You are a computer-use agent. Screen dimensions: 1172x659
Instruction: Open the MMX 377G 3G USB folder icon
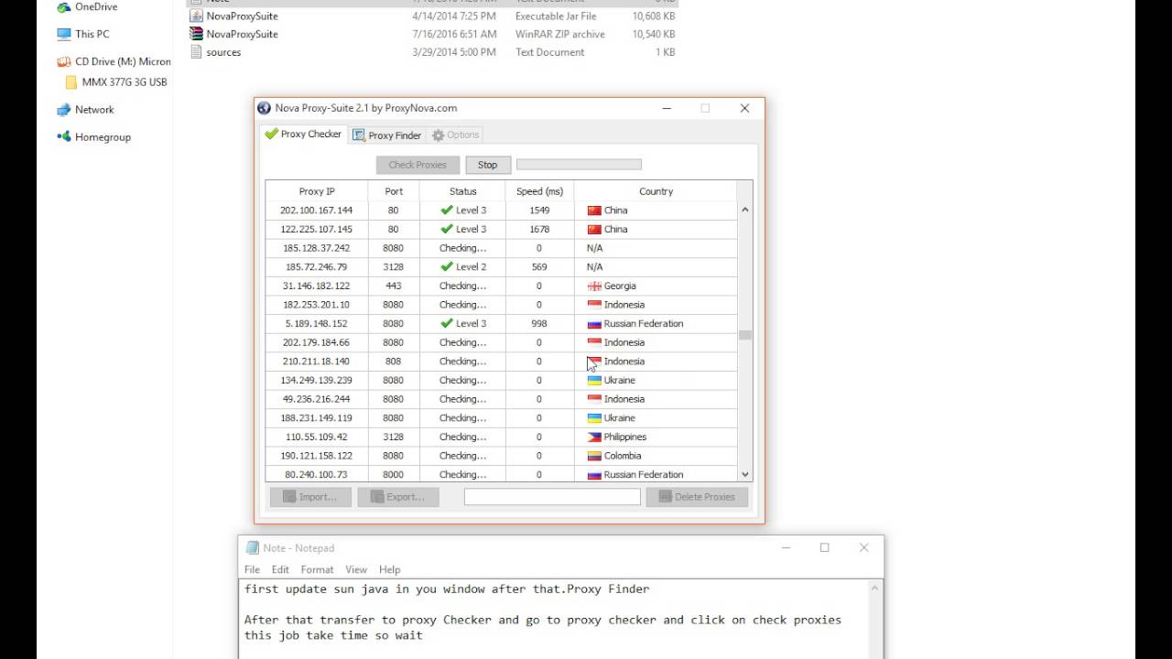(72, 81)
